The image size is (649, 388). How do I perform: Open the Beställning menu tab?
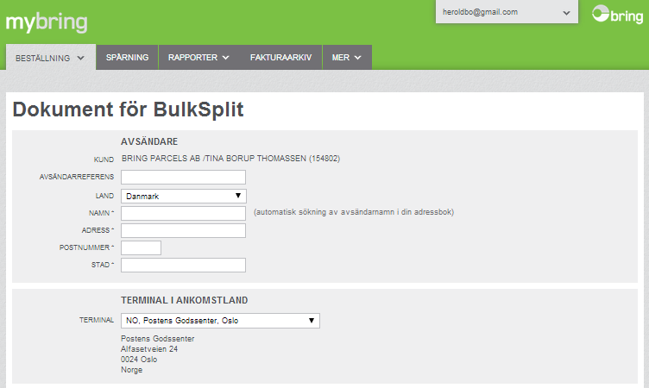tap(51, 58)
